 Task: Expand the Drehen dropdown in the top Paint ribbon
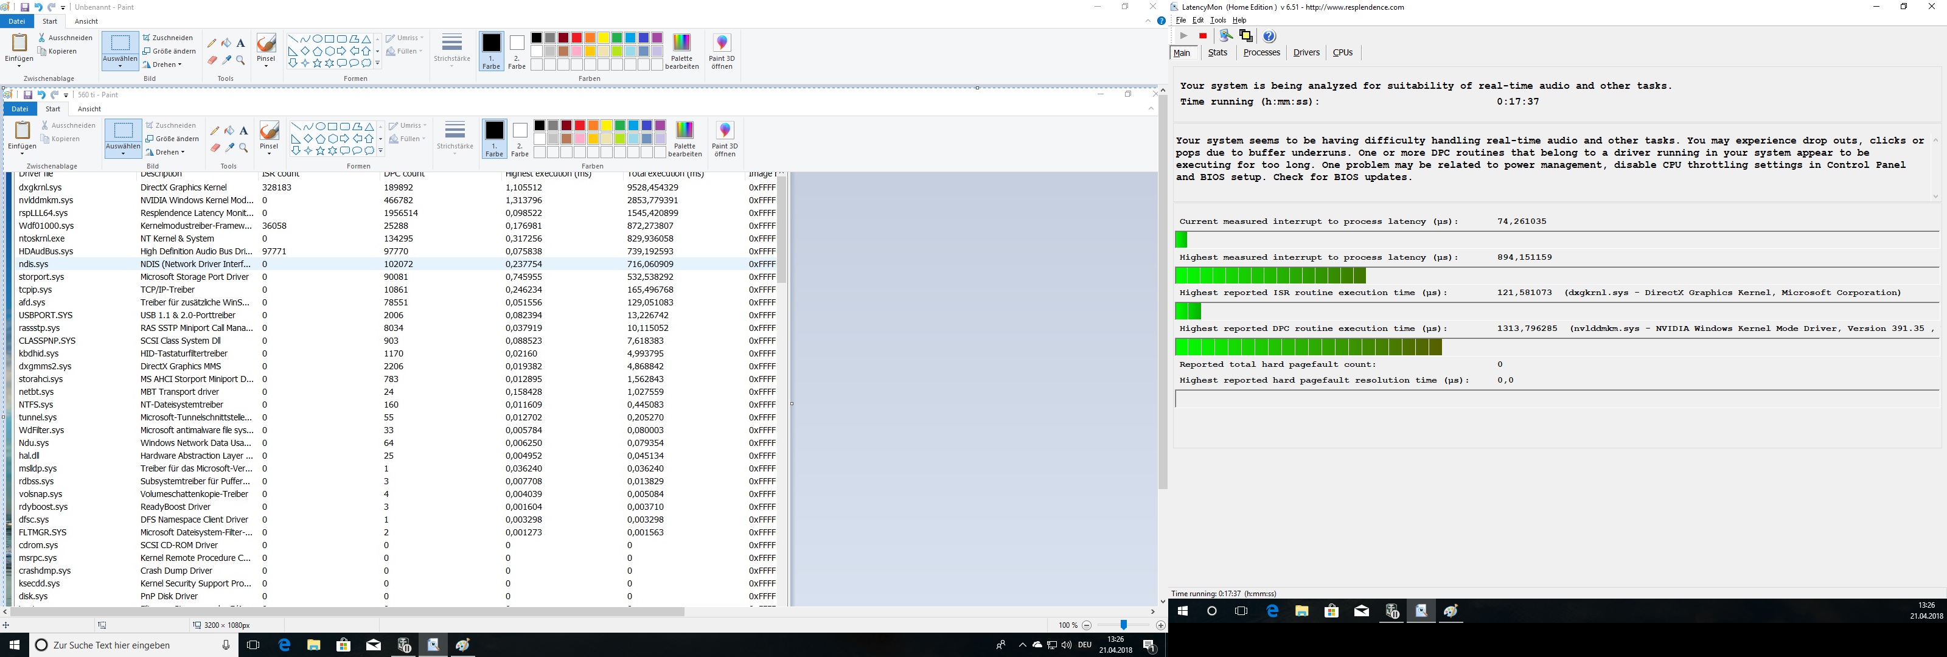163,65
